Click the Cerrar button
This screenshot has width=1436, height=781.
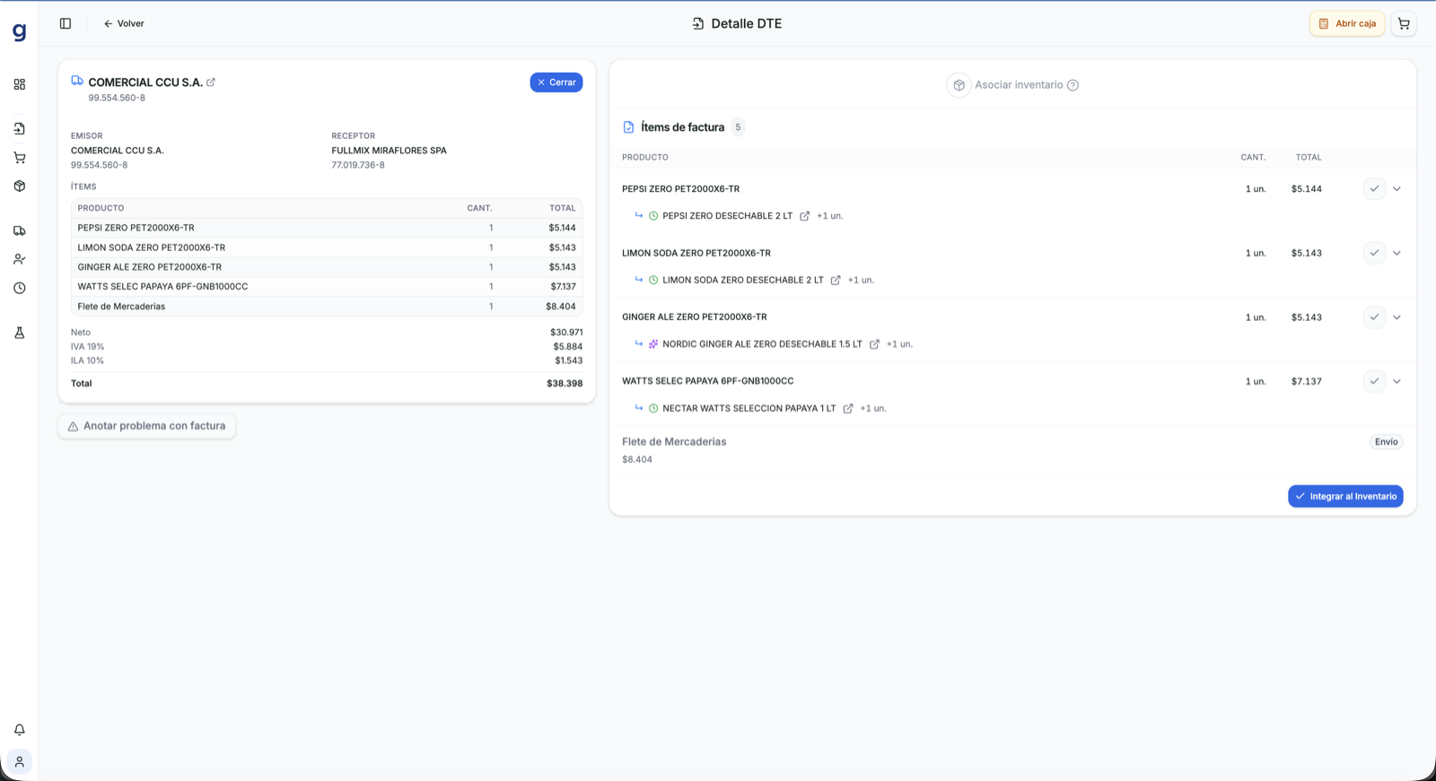click(x=556, y=82)
